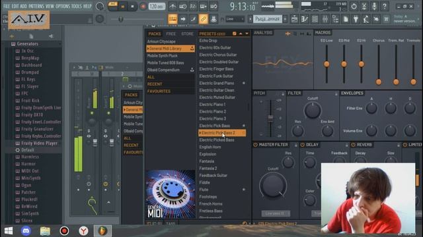Toggle the highlighted link chain icon
The image size is (423, 237).
coord(203,19)
